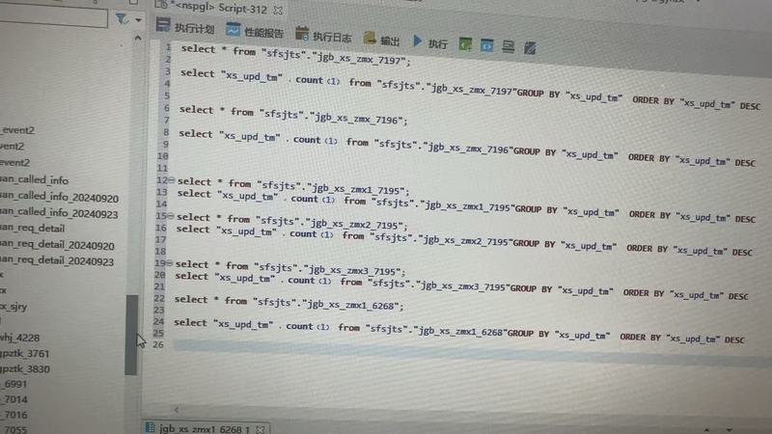772x434 pixels.
Task: Click the green script icon after 执行
Action: point(465,44)
